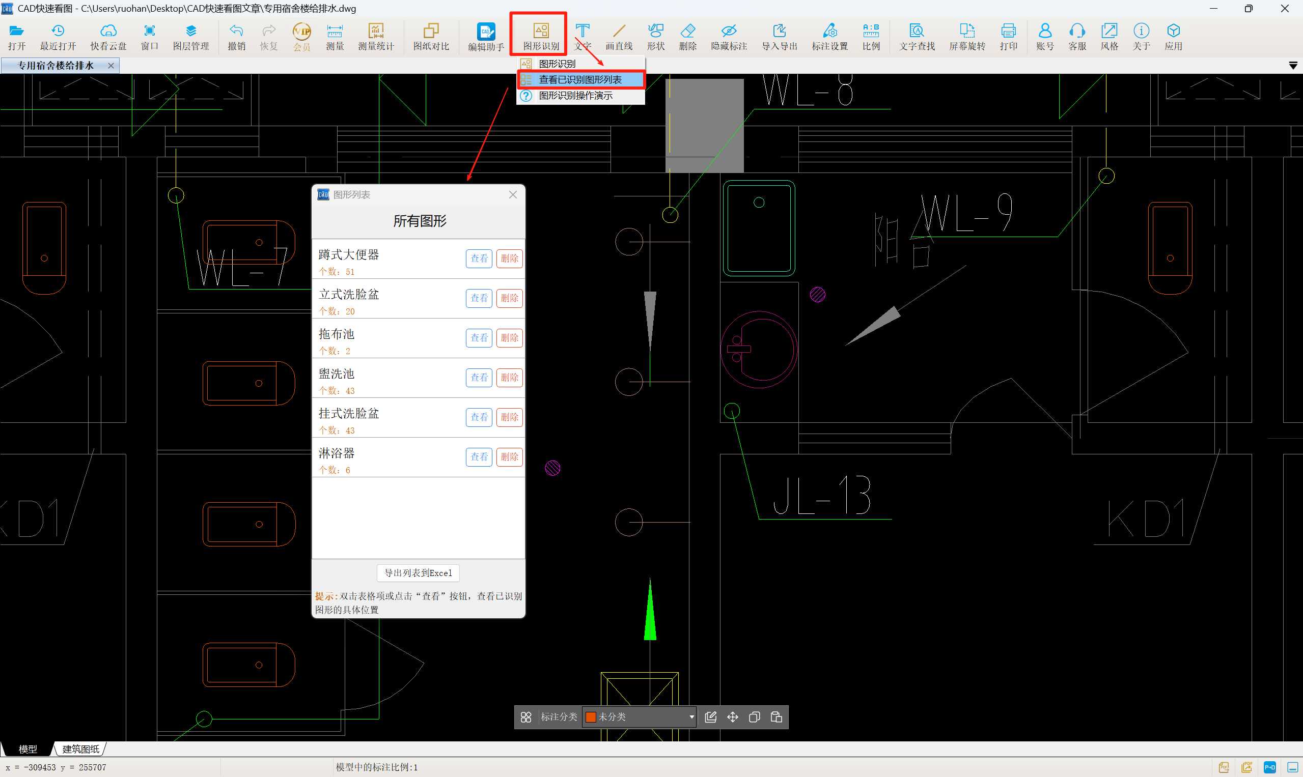Click 导出列表到Excel button
The image size is (1303, 777).
pos(418,573)
